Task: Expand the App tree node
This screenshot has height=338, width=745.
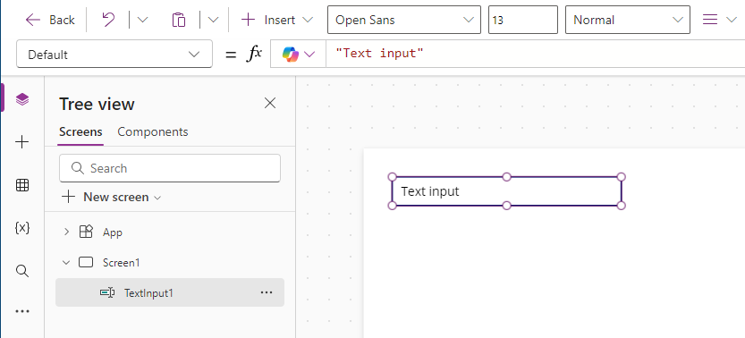Action: click(x=66, y=232)
